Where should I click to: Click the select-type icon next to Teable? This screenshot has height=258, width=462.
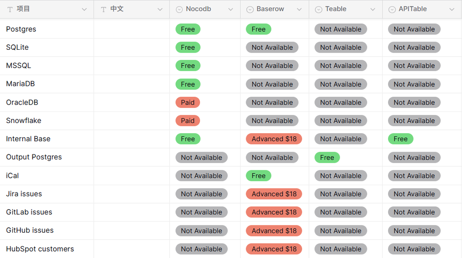coord(318,9)
